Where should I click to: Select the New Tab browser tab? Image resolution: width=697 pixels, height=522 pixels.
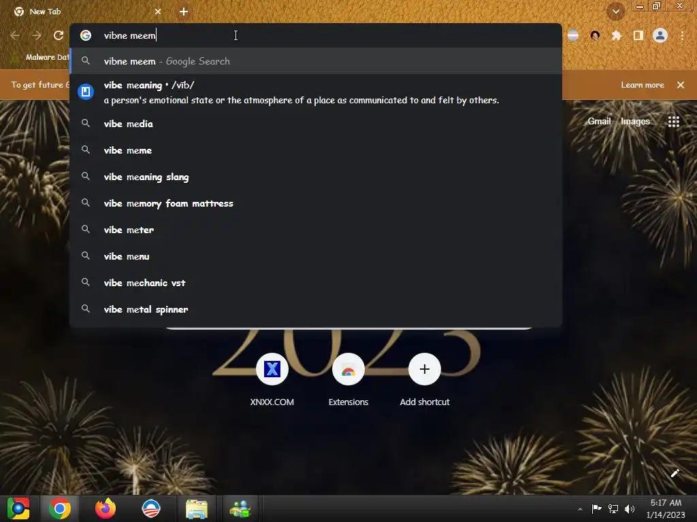pos(87,12)
